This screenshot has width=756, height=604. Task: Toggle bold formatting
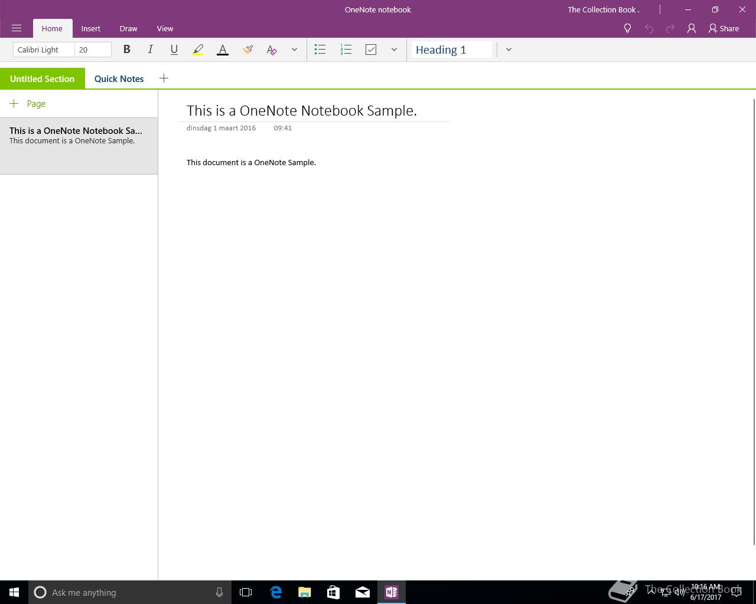click(126, 50)
